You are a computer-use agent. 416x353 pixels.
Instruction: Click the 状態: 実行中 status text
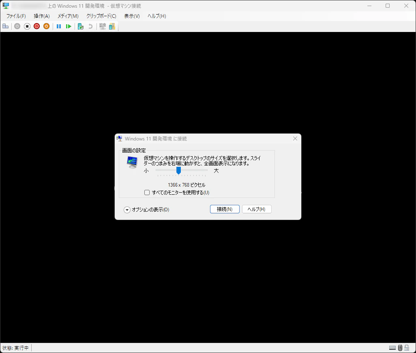coord(15,348)
